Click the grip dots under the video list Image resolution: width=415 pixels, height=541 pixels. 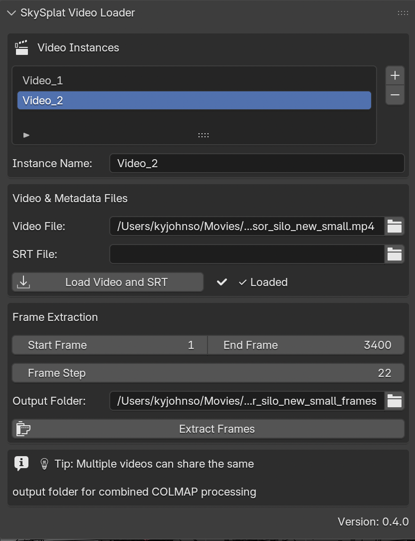point(203,135)
